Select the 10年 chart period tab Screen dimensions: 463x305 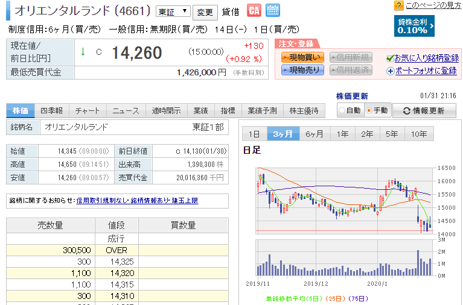coord(419,134)
